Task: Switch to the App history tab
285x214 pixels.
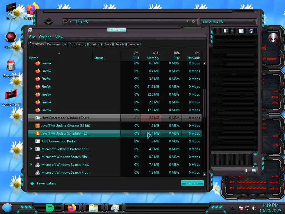Action: pos(78,44)
